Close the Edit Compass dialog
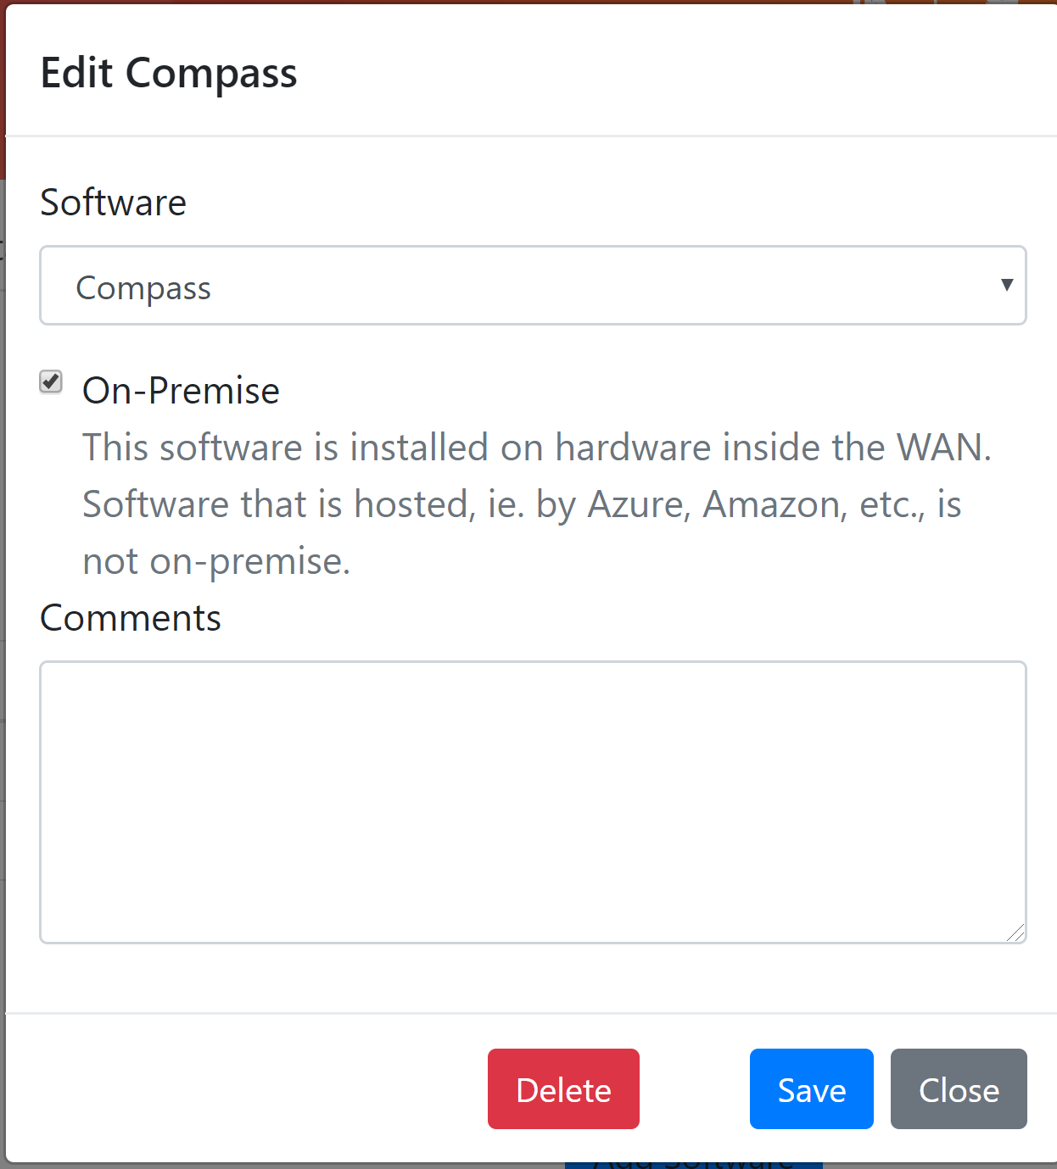Screen dimensions: 1057x1169 point(959,1089)
